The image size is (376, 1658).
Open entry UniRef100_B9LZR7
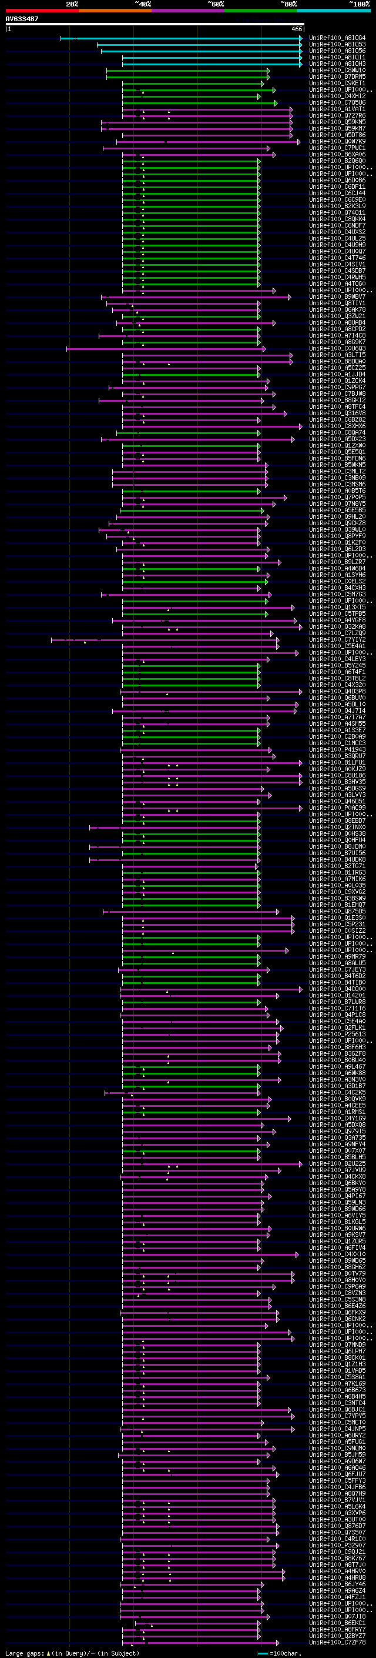pos(337,562)
